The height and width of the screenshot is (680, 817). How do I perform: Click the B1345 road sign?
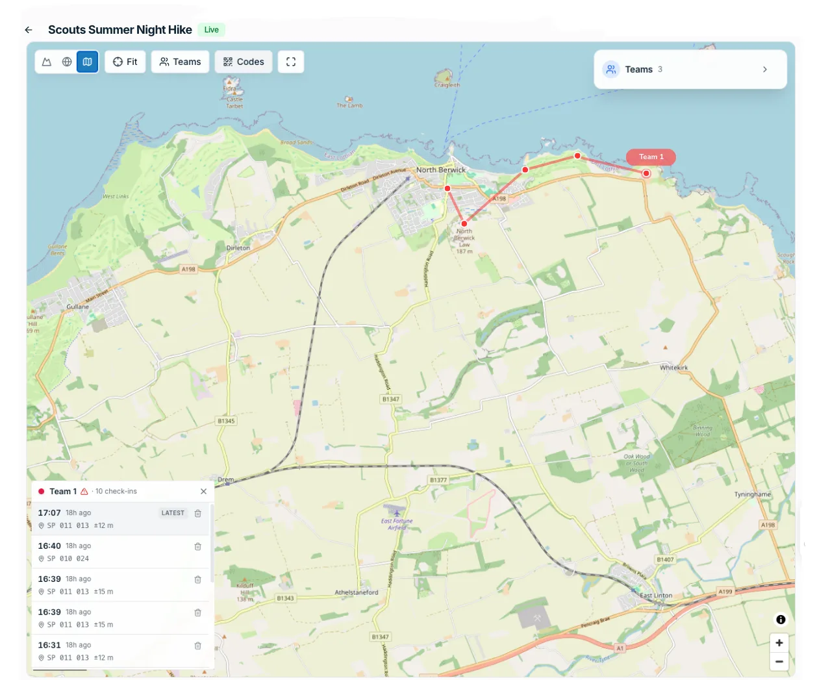pos(226,421)
